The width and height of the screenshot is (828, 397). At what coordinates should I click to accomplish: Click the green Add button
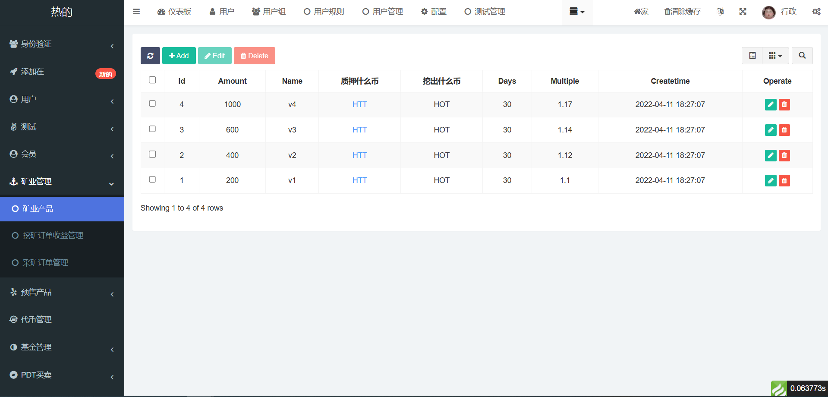click(179, 56)
